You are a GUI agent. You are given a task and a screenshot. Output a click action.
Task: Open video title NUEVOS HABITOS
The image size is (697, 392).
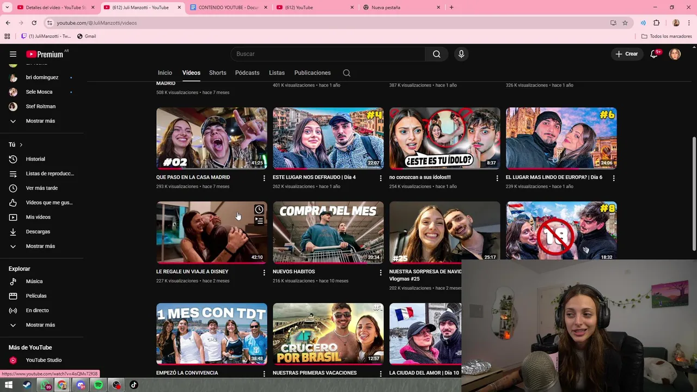tap(294, 272)
